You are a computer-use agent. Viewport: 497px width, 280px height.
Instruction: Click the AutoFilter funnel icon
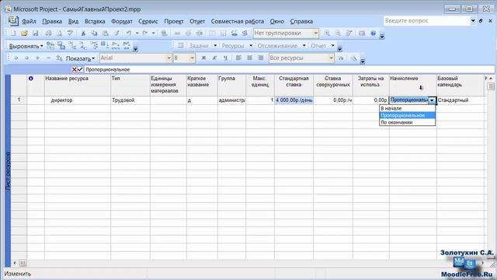(x=341, y=58)
